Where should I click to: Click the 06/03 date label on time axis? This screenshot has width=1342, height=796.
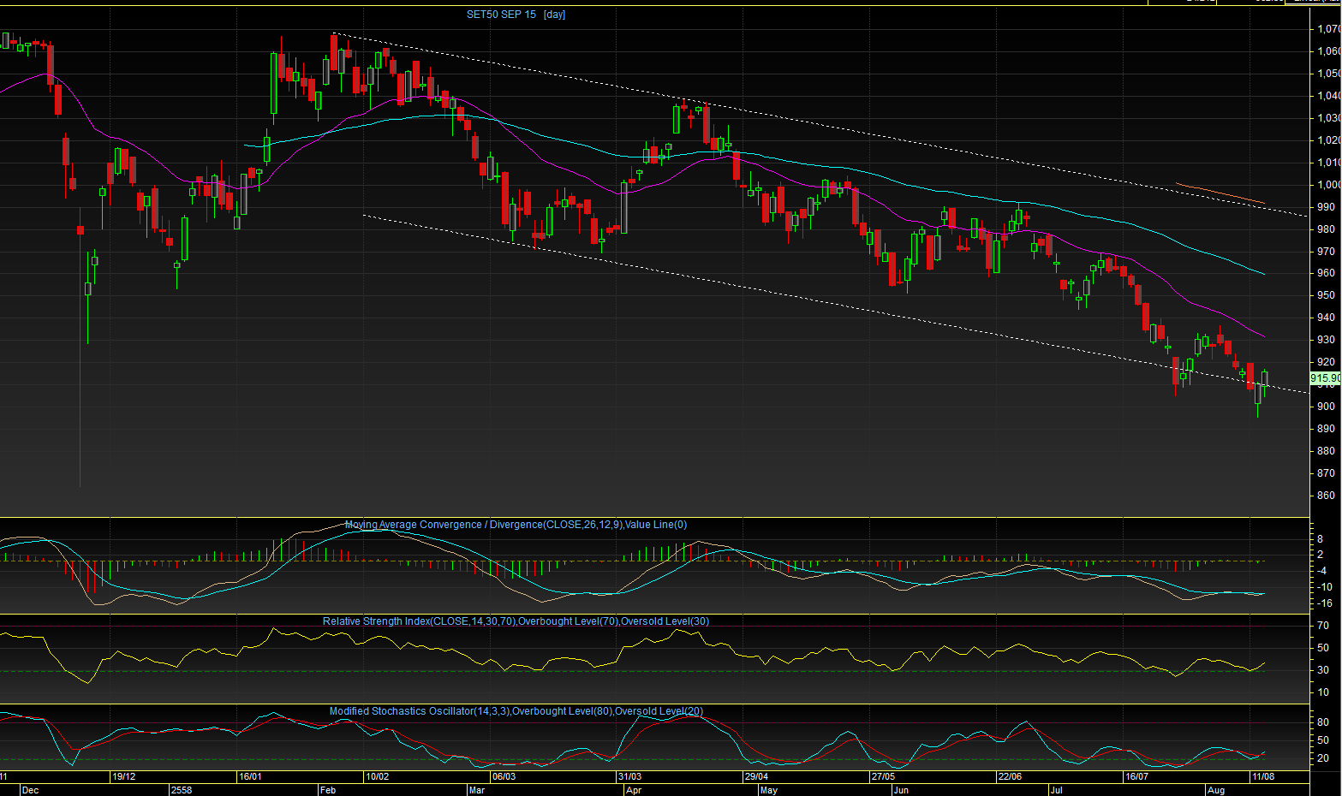504,777
